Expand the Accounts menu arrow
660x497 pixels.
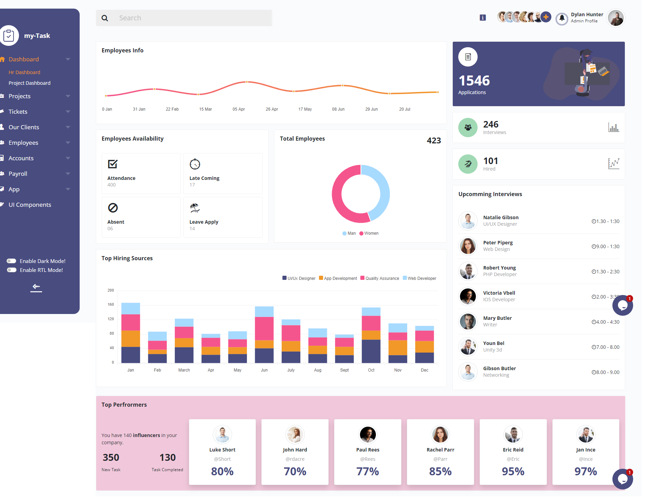point(68,158)
